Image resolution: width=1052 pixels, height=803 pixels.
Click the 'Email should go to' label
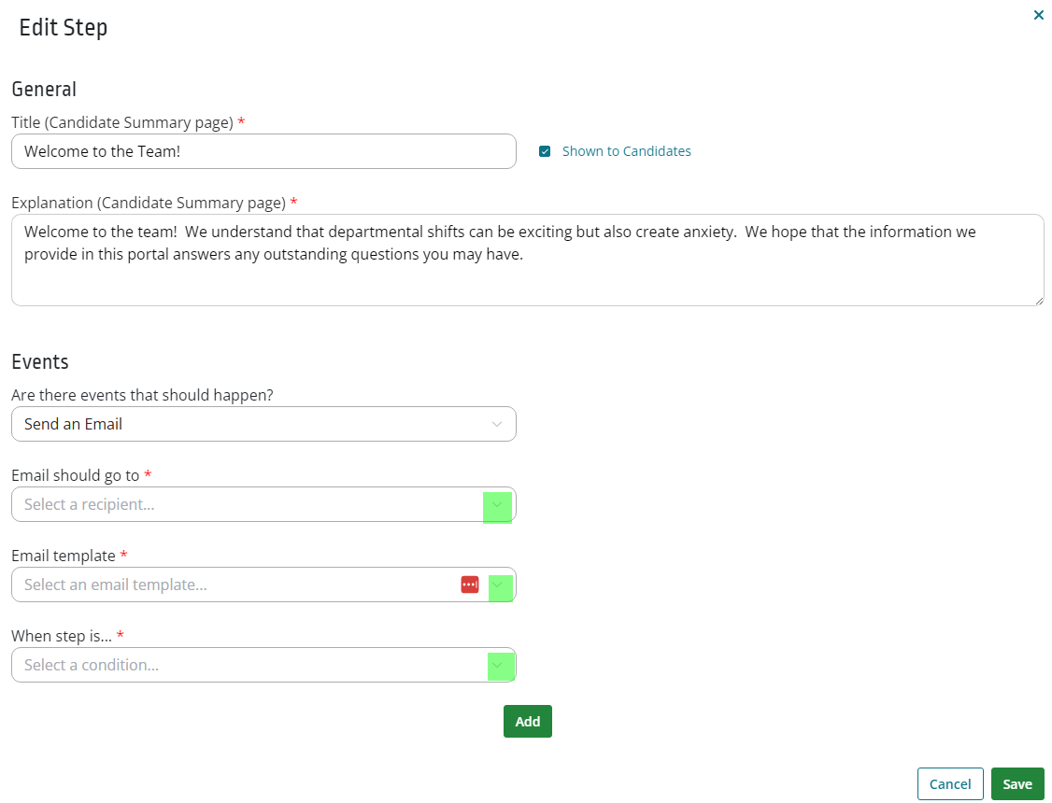pyautogui.click(x=75, y=475)
